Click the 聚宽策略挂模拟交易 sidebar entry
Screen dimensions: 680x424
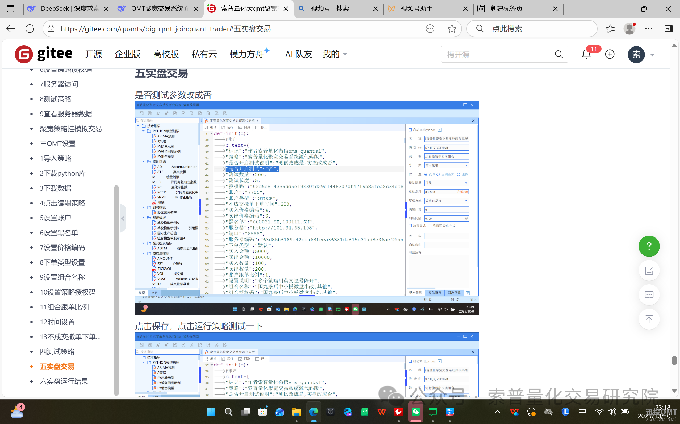(x=71, y=128)
